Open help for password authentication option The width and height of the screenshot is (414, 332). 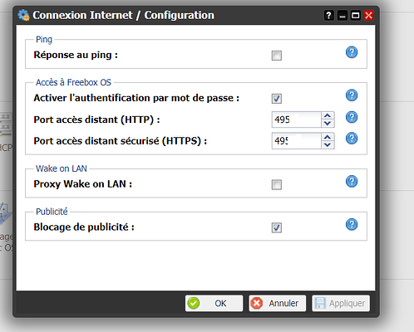click(352, 95)
